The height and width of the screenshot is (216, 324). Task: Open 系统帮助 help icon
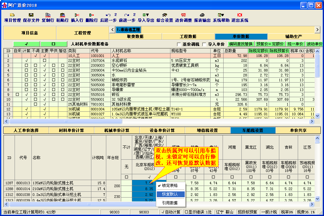[x=221, y=17]
